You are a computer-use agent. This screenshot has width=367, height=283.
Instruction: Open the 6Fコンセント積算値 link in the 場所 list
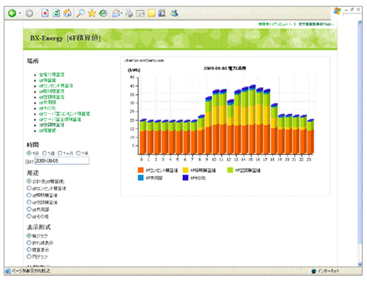click(x=56, y=86)
